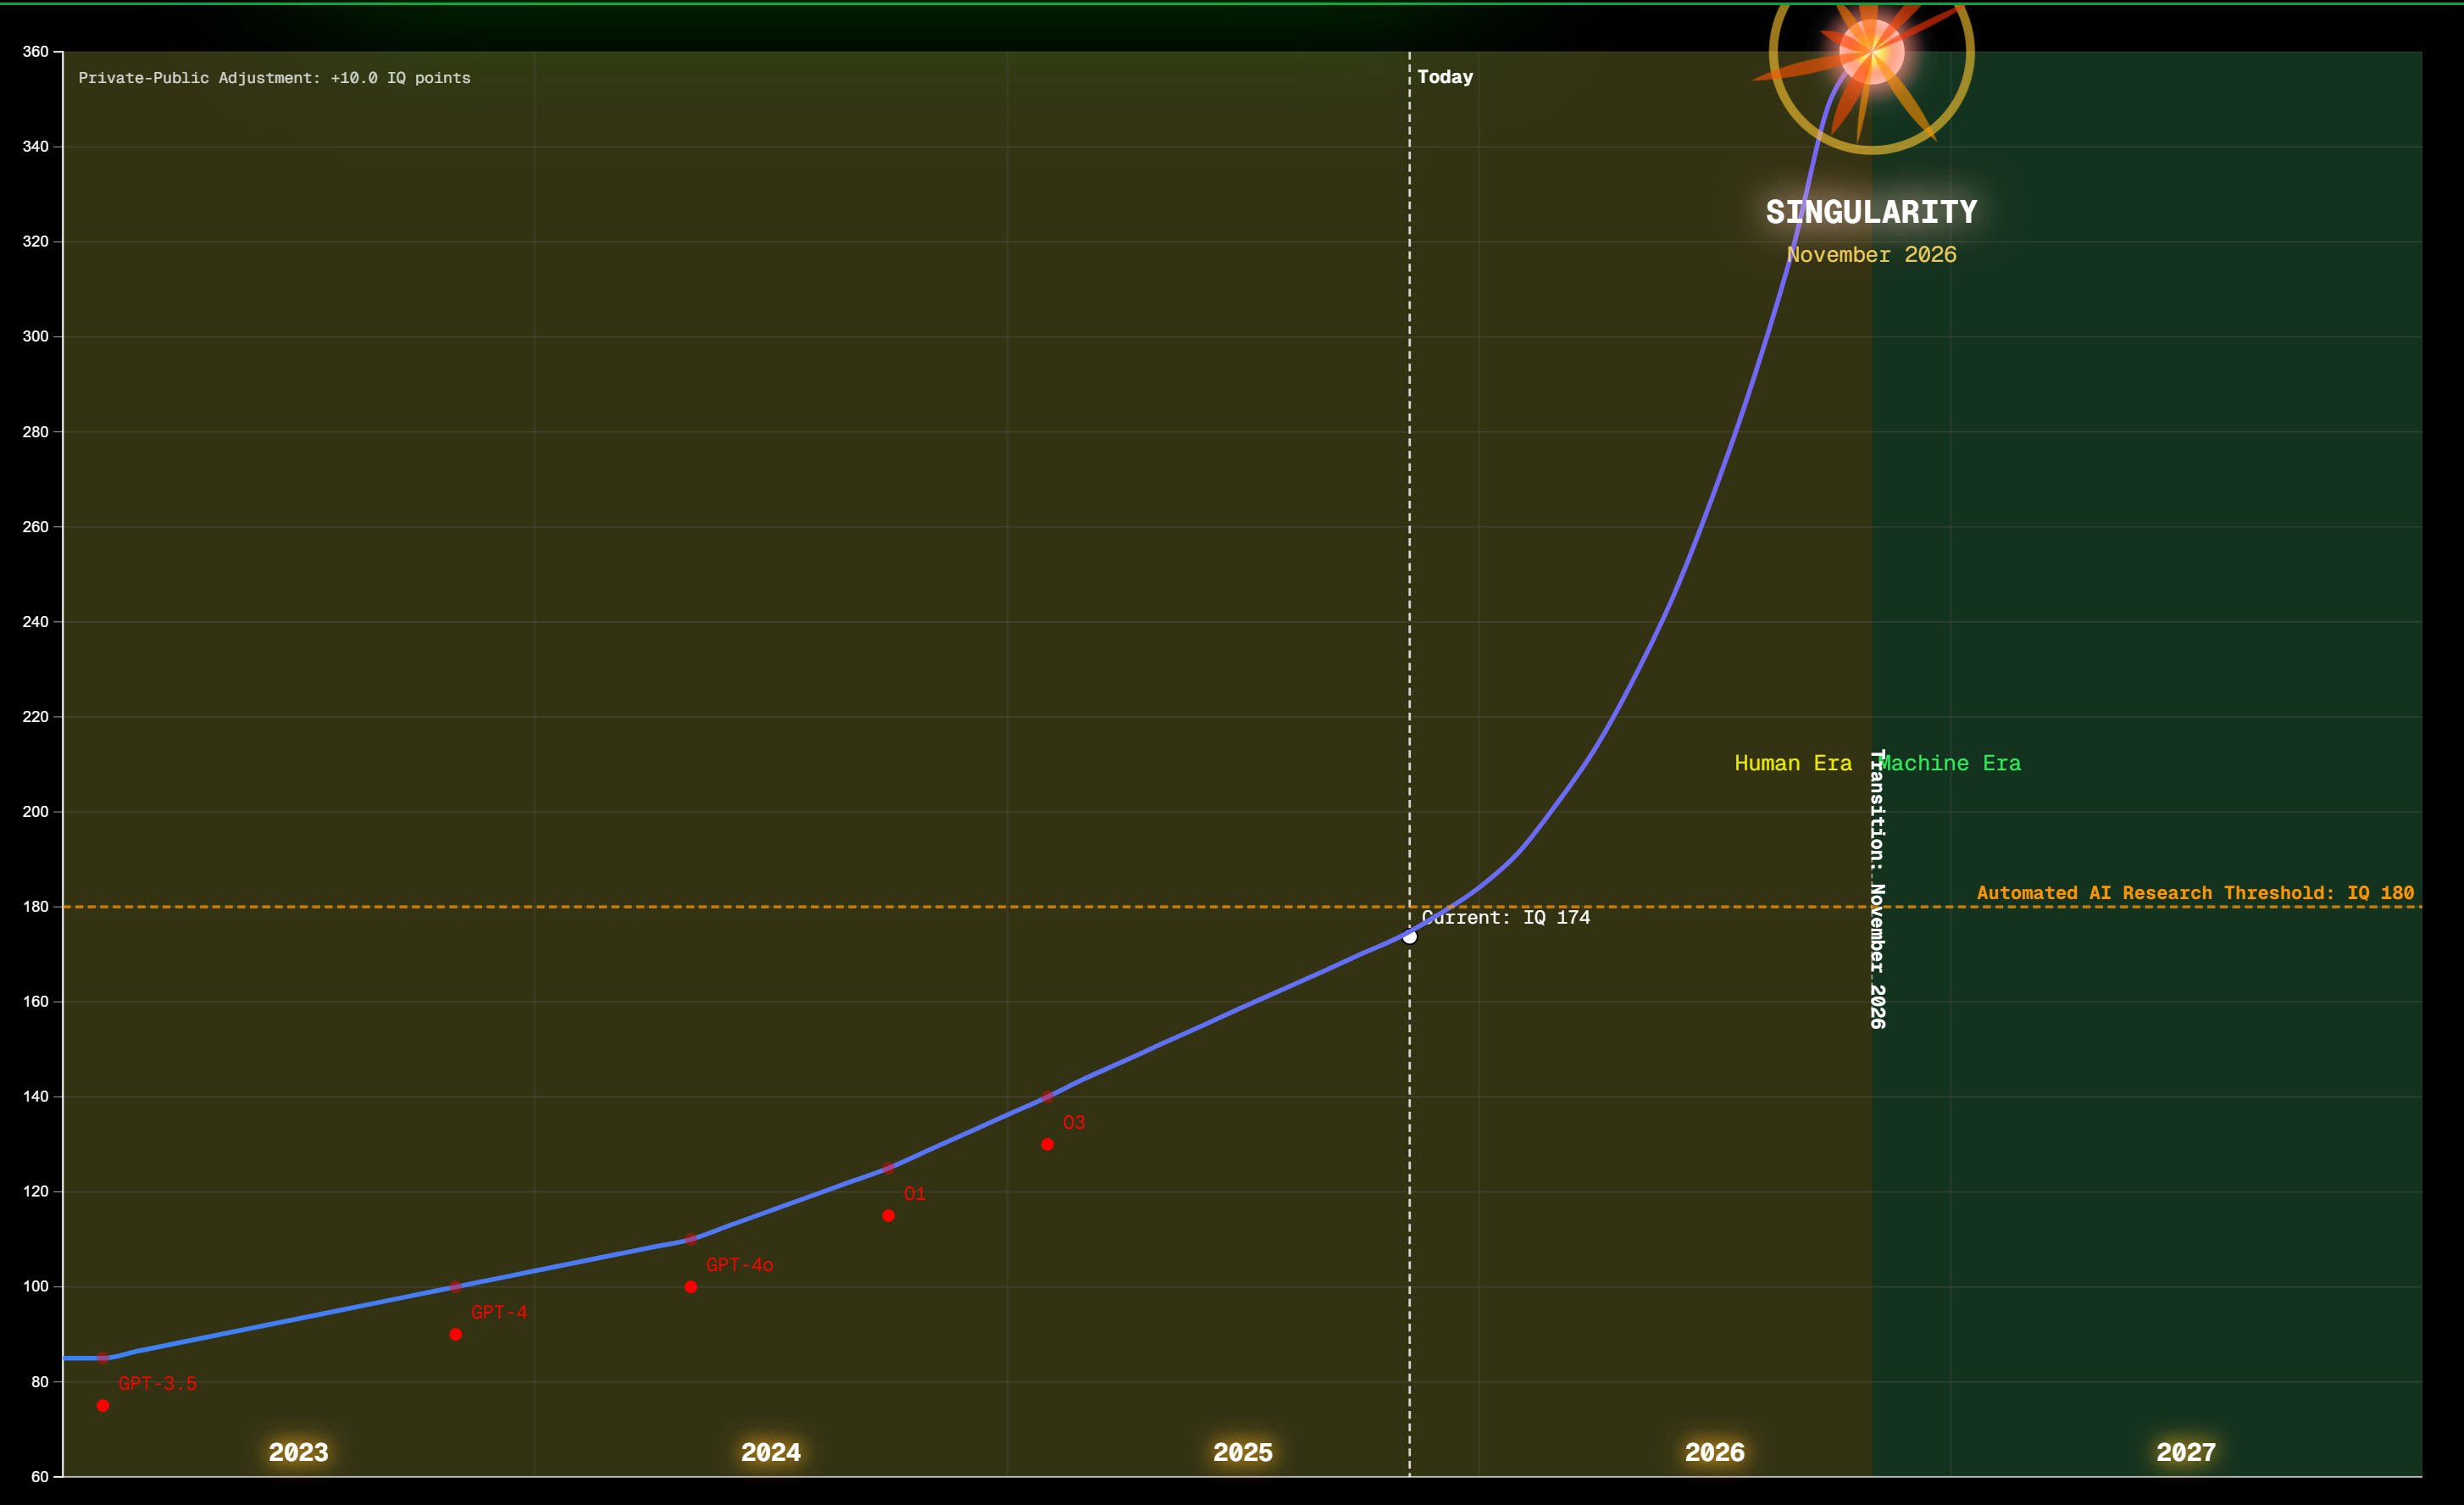This screenshot has height=1505, width=2464.
Task: Click the 2023 year label
Action: (x=298, y=1451)
